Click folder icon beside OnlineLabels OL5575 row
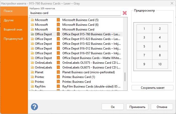Image resolution: width=176 pixels, height=114 pixels. (32, 63)
